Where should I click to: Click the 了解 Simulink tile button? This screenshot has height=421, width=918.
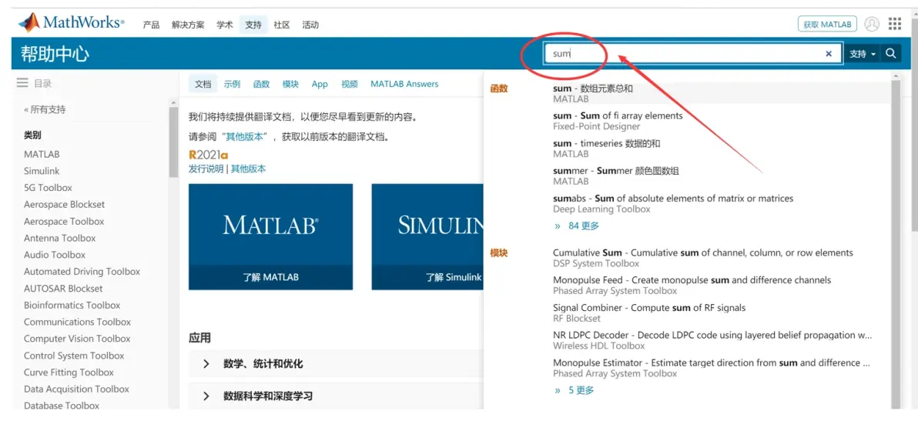click(428, 277)
